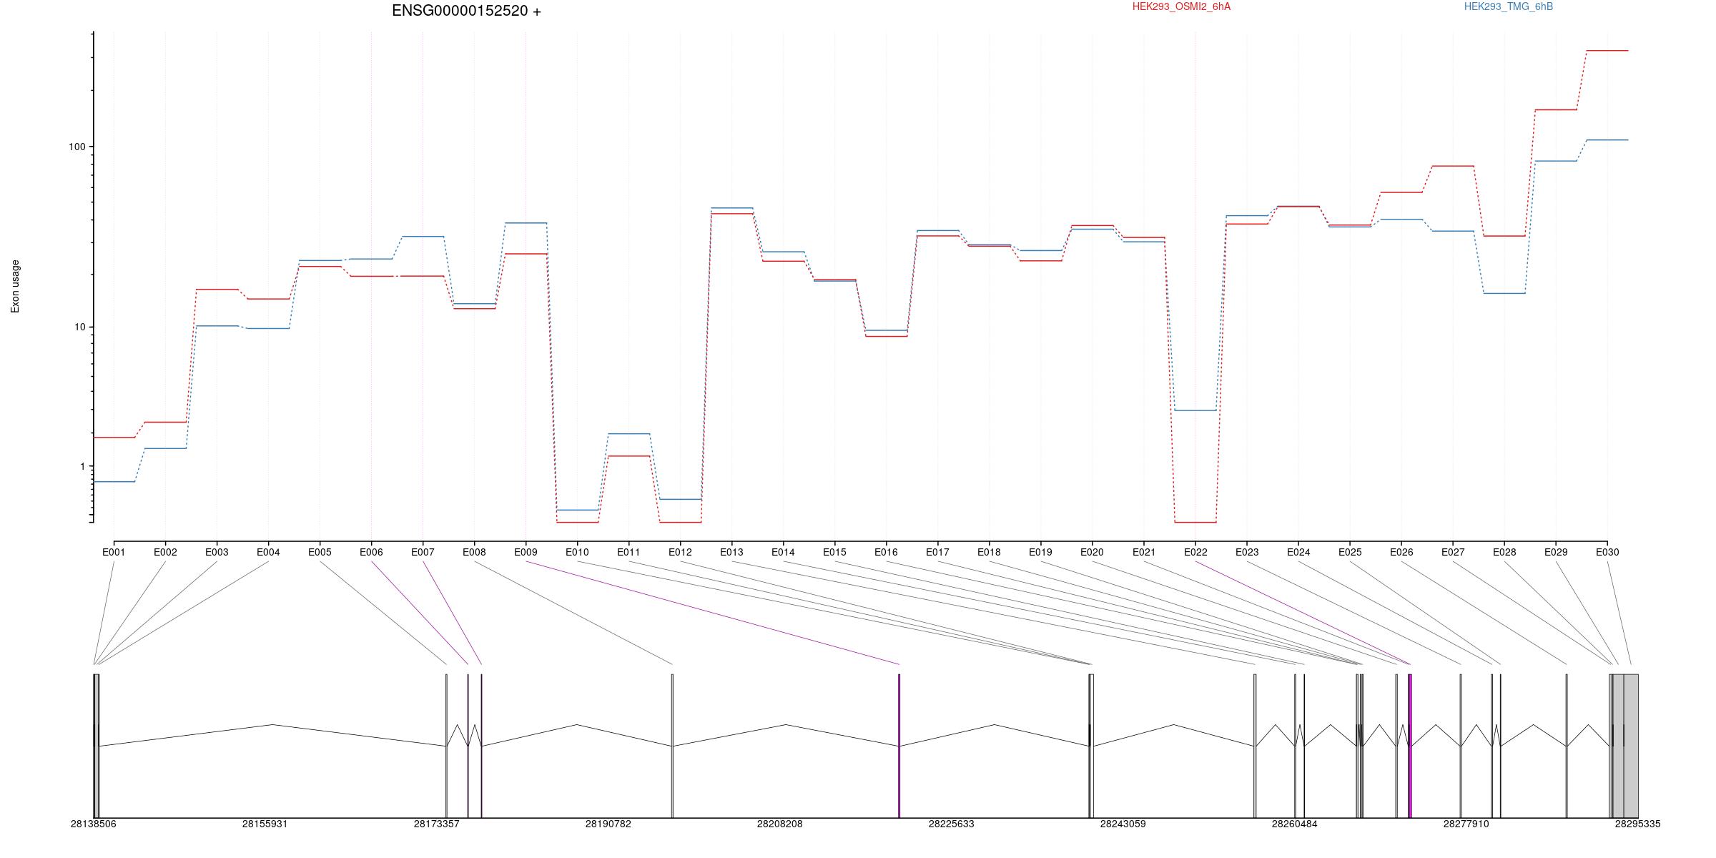Select the HEK293_TMG_6hB legend label
1716x858 pixels.
coord(1509,6)
